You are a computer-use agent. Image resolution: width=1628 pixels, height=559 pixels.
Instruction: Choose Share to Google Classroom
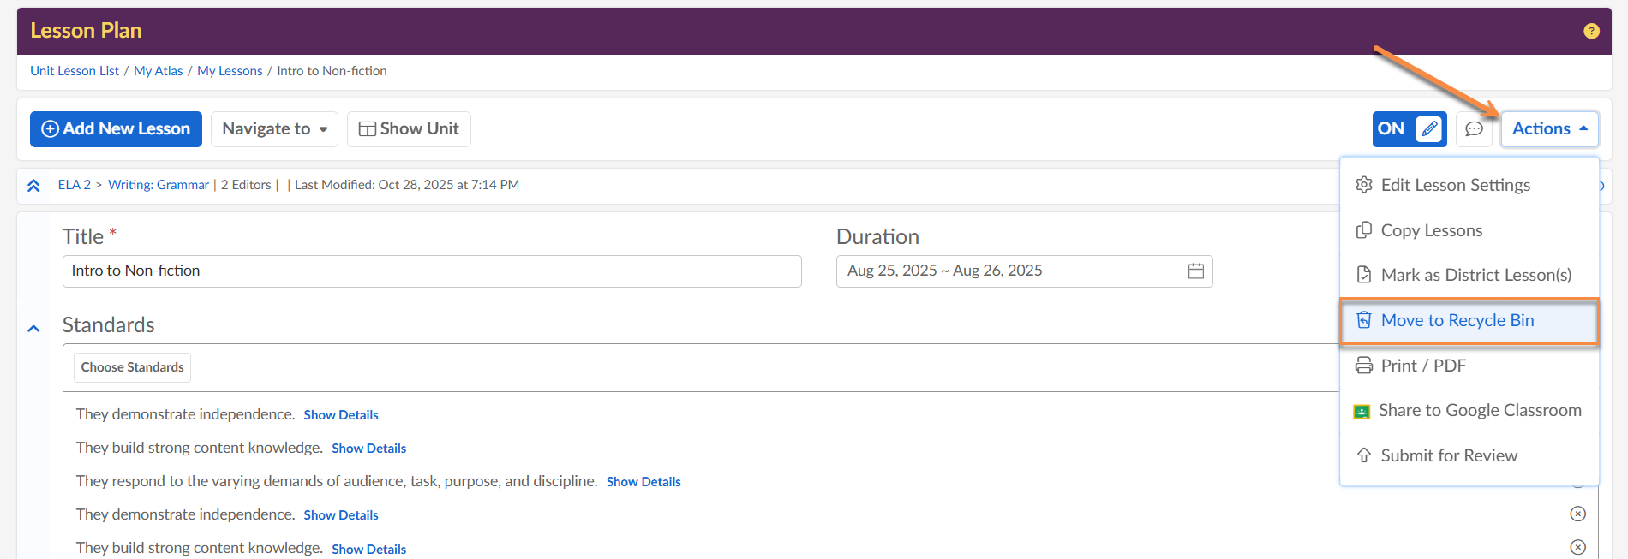(x=1479, y=411)
